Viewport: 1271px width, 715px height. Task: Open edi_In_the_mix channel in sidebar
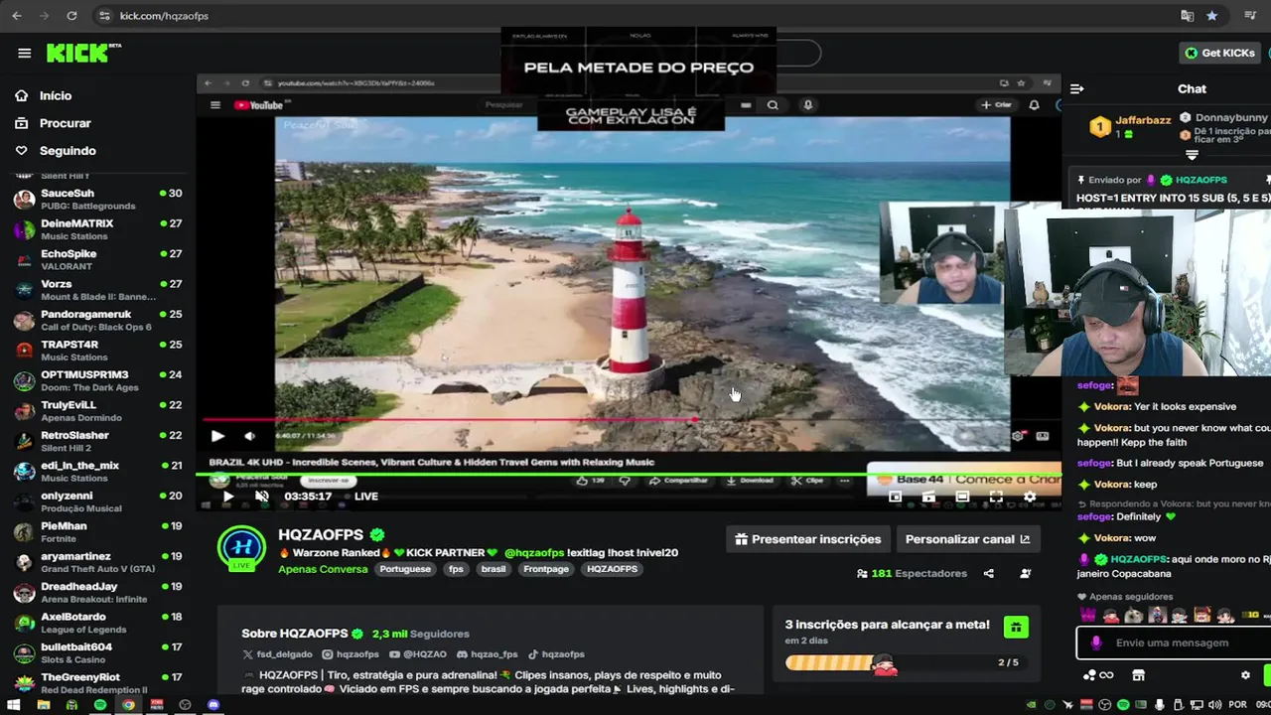(x=98, y=472)
